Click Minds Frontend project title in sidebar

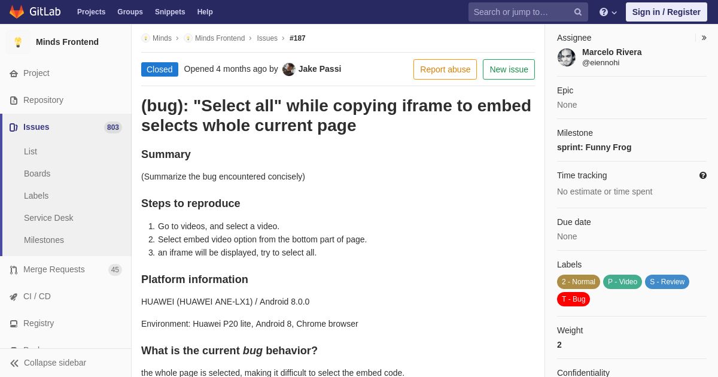67,42
